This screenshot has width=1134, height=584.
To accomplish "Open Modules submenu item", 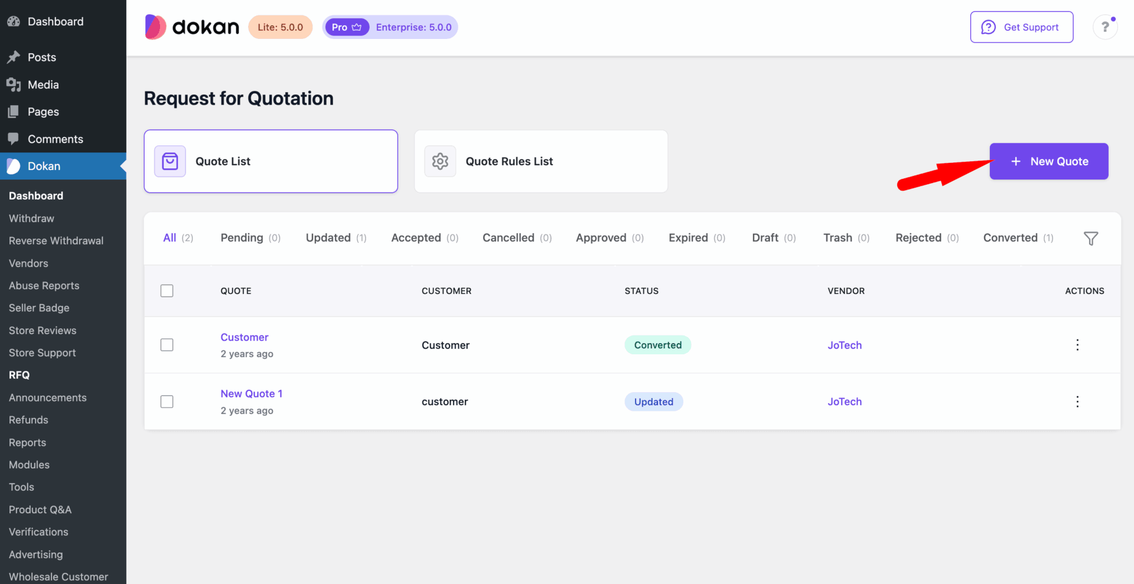I will point(29,465).
